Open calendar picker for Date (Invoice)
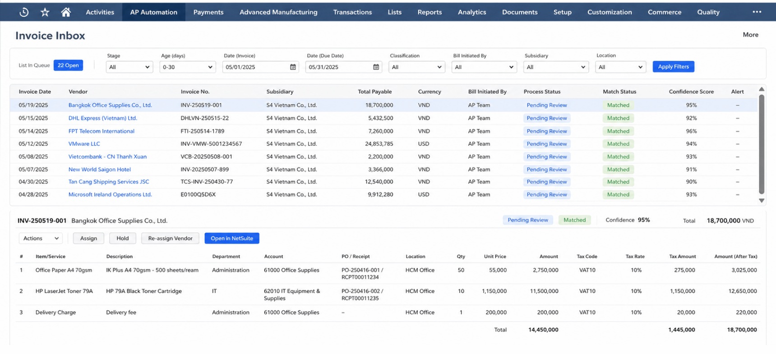776x354 pixels. pos(293,67)
